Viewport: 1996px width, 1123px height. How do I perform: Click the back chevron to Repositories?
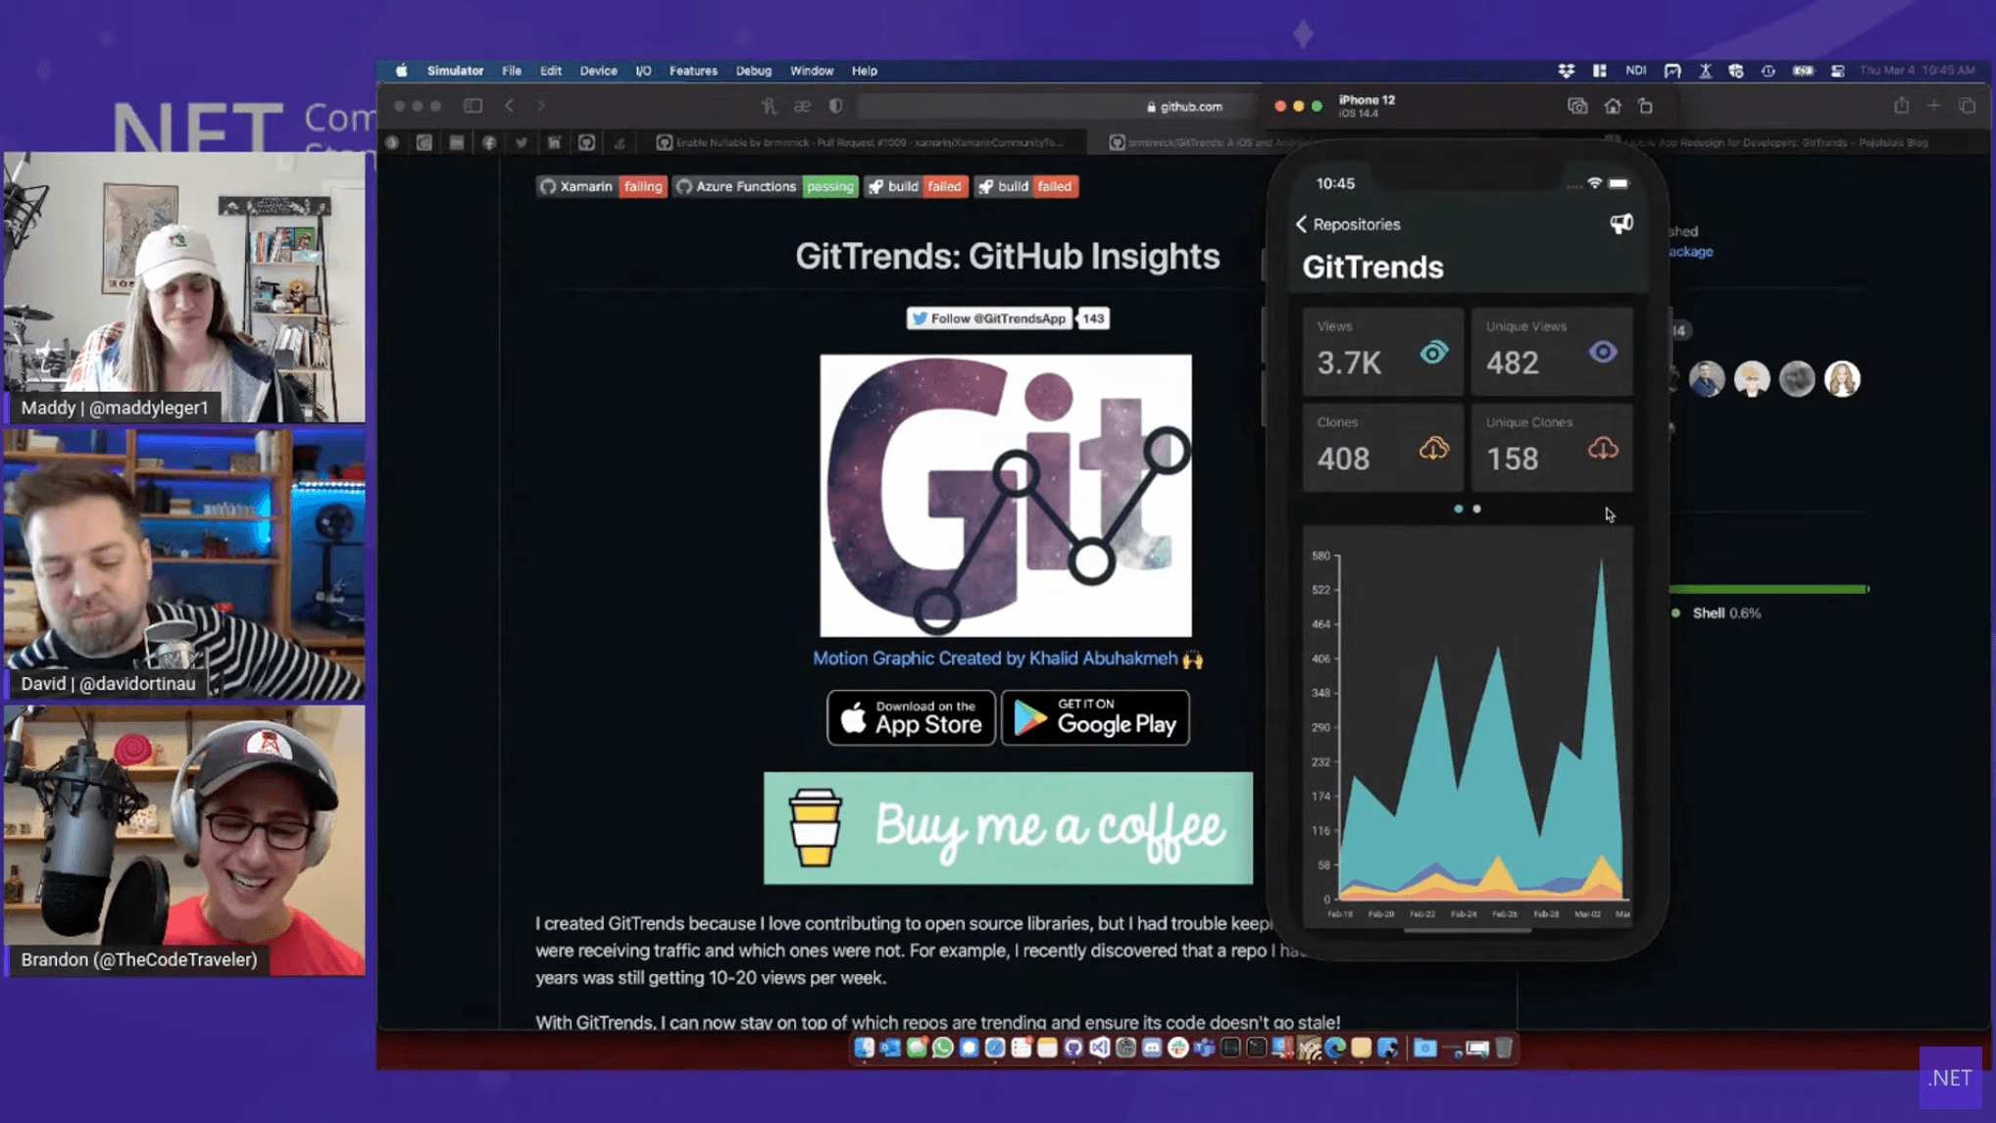tap(1302, 223)
